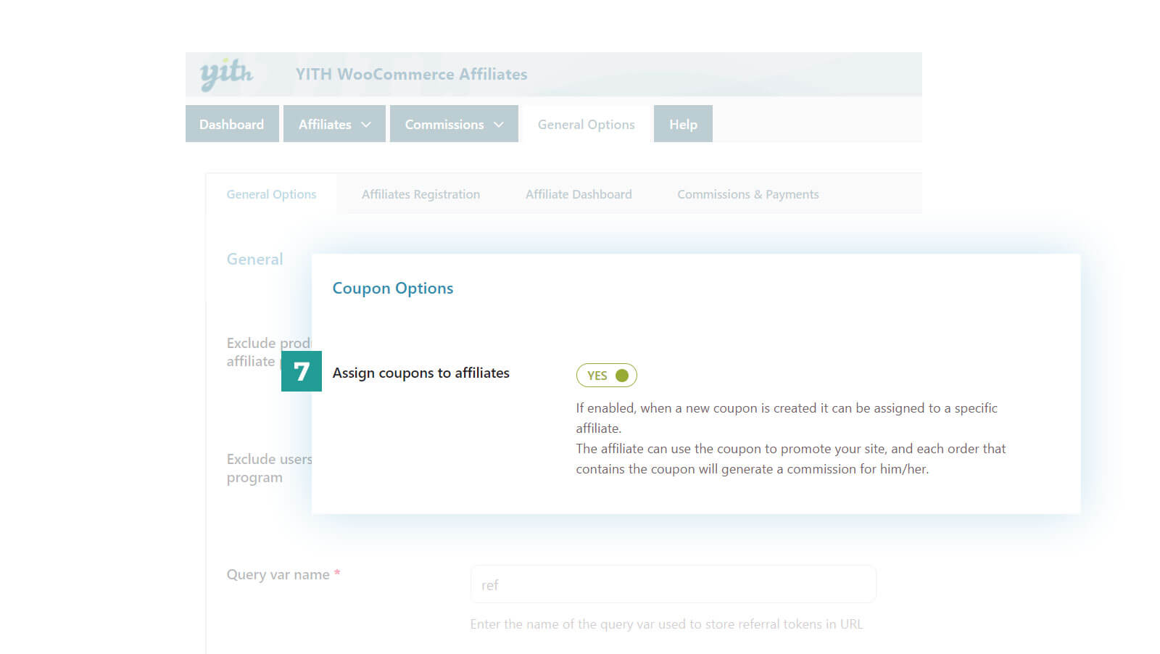Click the General section heading

254,260
